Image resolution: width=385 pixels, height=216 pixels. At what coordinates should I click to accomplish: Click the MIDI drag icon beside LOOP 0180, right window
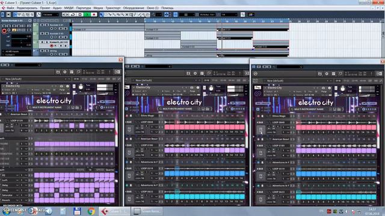pos(260,152)
